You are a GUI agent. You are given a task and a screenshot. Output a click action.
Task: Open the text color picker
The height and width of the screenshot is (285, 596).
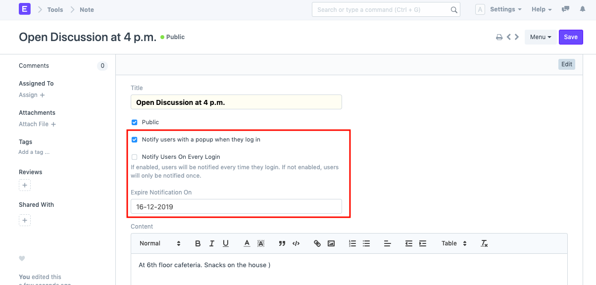(x=247, y=243)
